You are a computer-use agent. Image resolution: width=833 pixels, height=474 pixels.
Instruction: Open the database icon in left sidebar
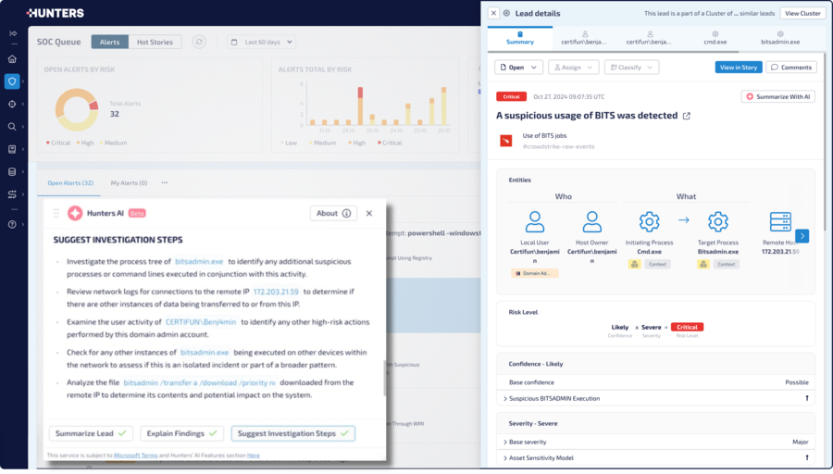[12, 171]
